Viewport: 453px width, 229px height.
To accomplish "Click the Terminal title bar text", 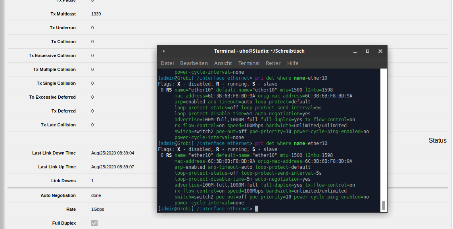I will (x=259, y=51).
